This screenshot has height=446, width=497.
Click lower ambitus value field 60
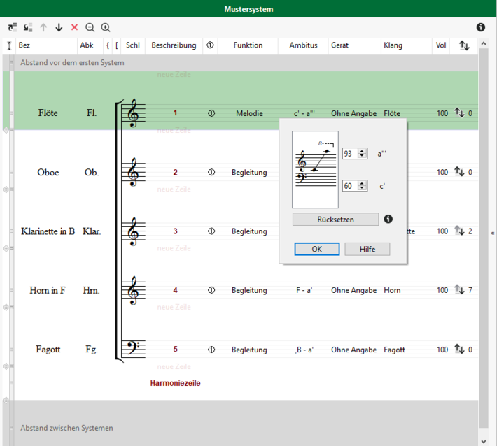(x=350, y=186)
